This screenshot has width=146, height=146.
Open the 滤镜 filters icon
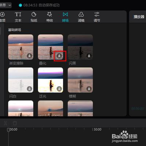81,15
